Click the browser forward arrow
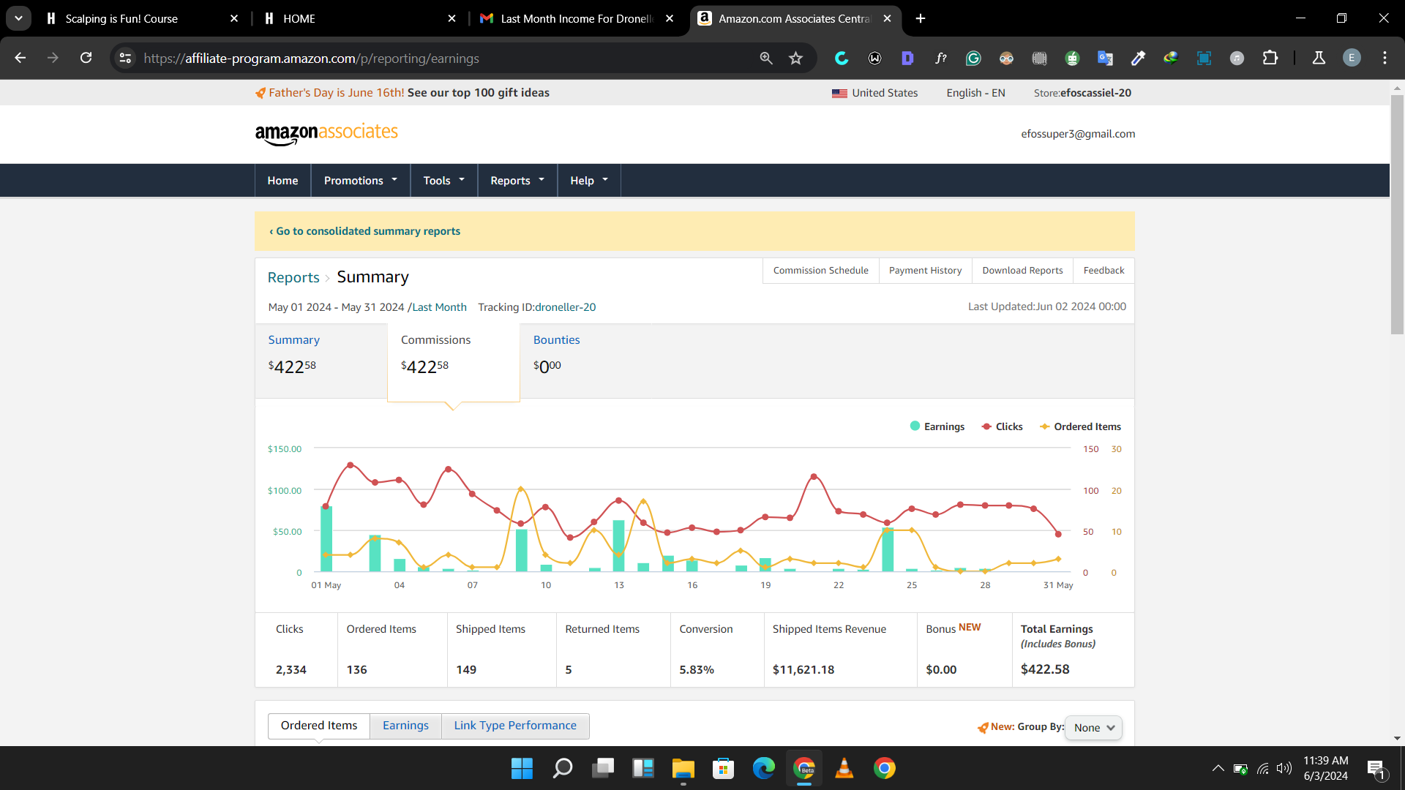 point(53,58)
